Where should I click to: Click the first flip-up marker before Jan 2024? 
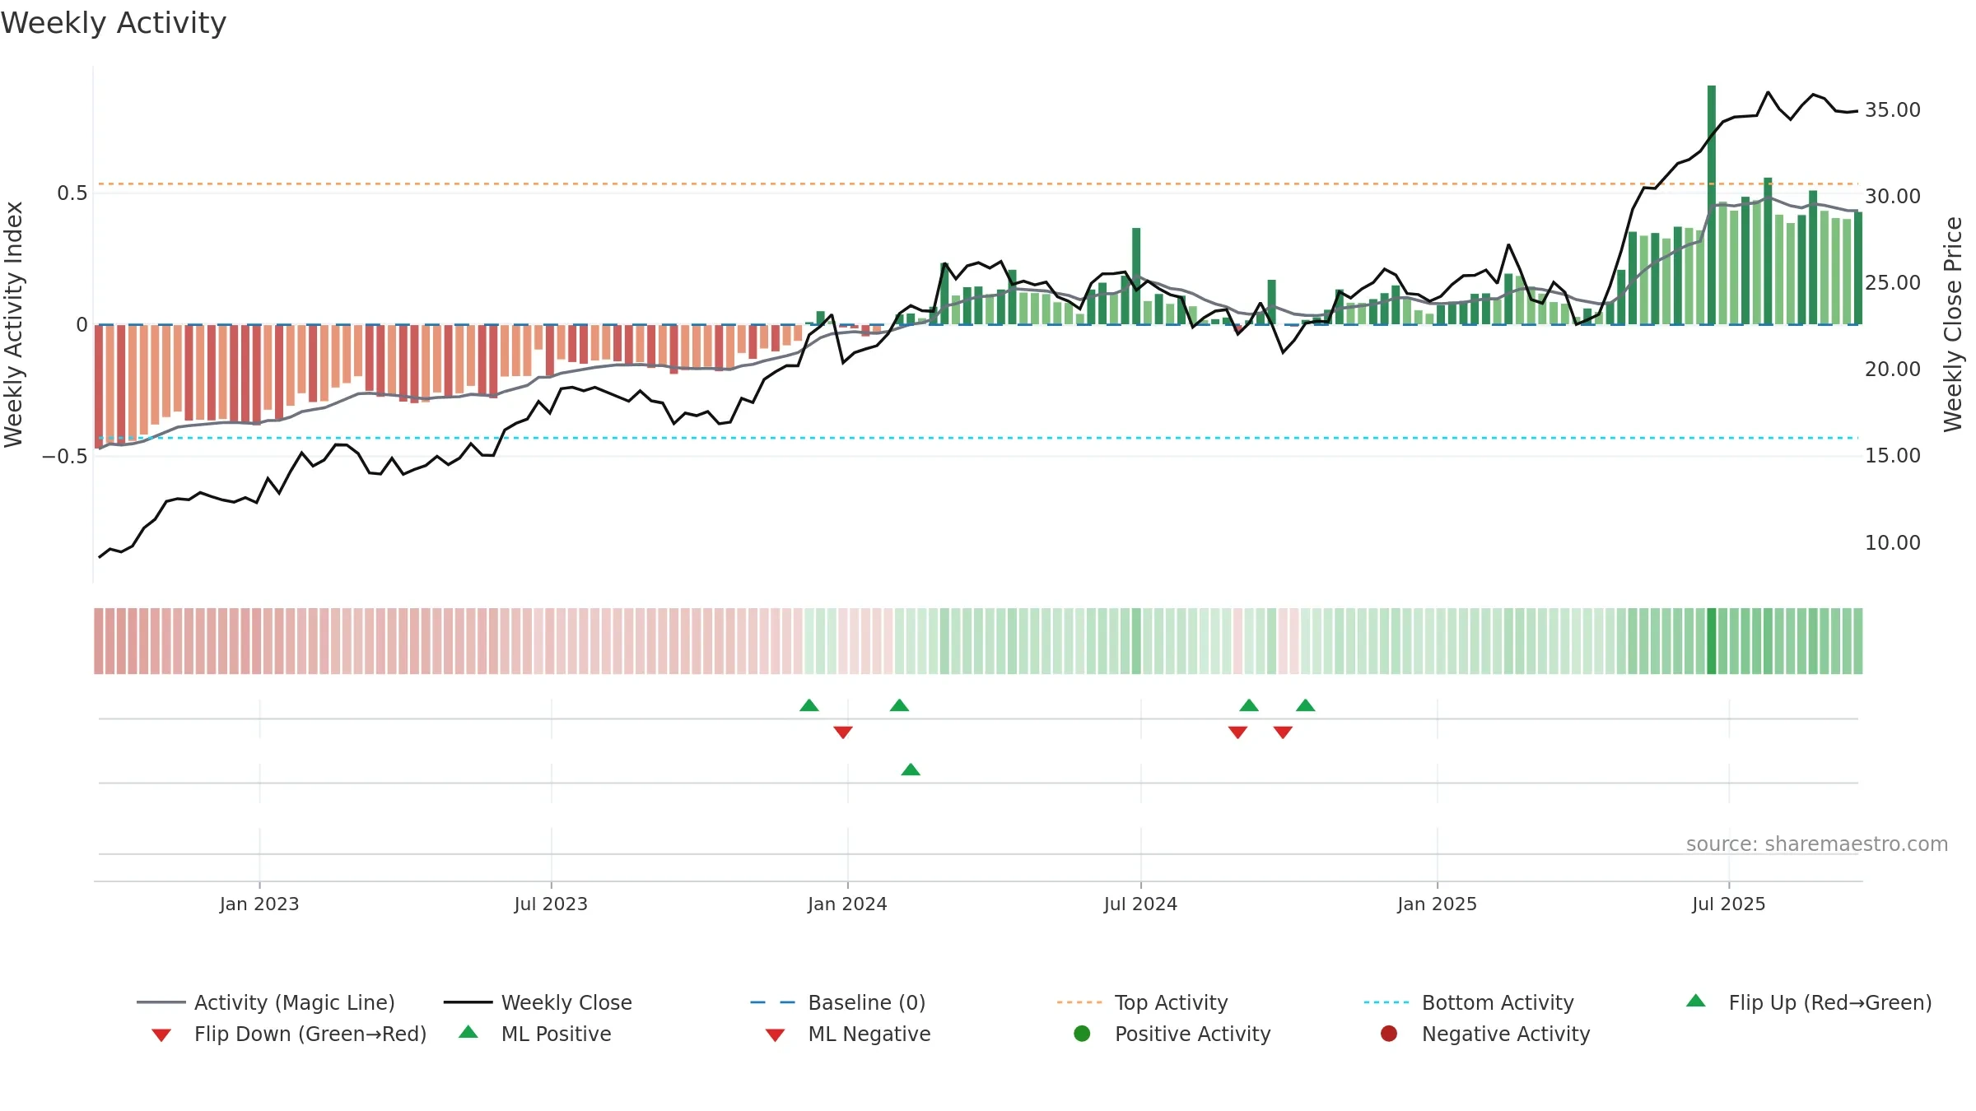coord(809,705)
